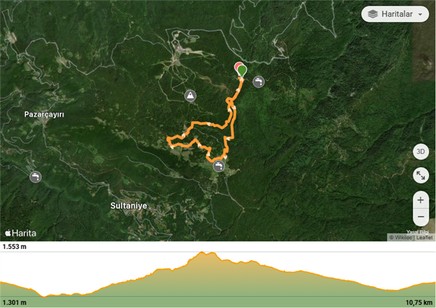Click the Pazarçayırı place label
The image size is (436, 308).
click(44, 114)
